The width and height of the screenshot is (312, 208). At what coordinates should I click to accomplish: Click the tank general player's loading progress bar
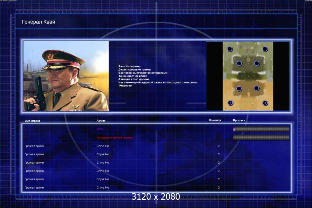click(x=261, y=138)
